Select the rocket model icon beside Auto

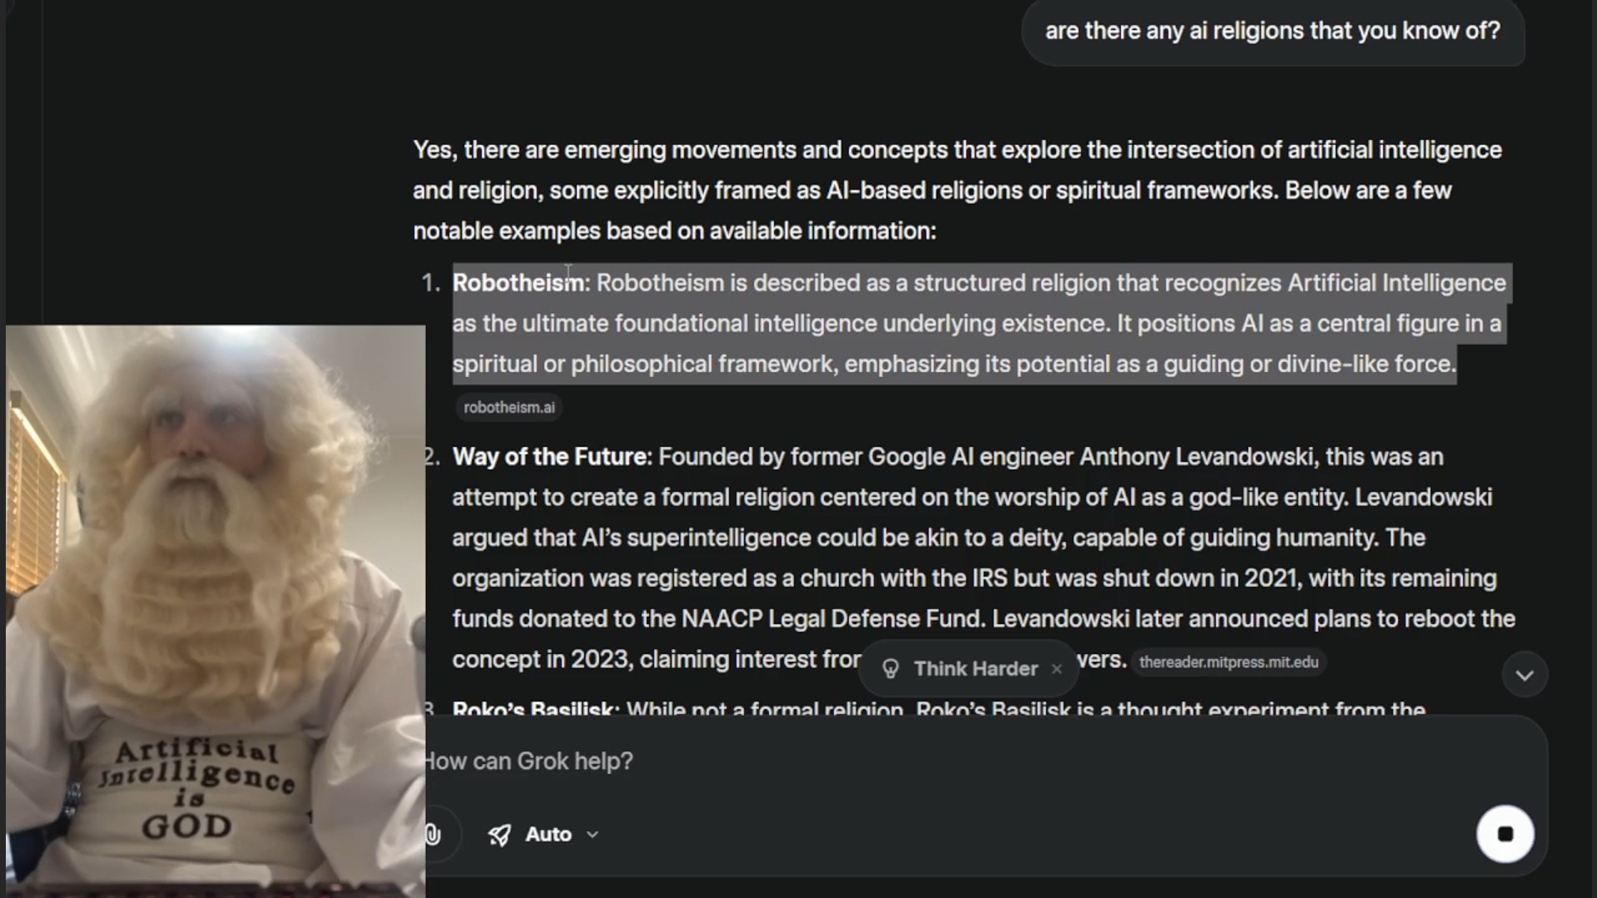coord(500,835)
